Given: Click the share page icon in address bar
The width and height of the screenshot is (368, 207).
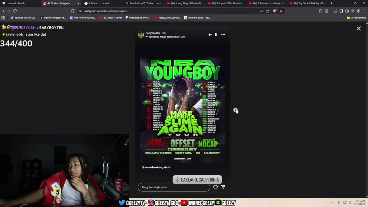Looking at the screenshot, I should [x=268, y=11].
